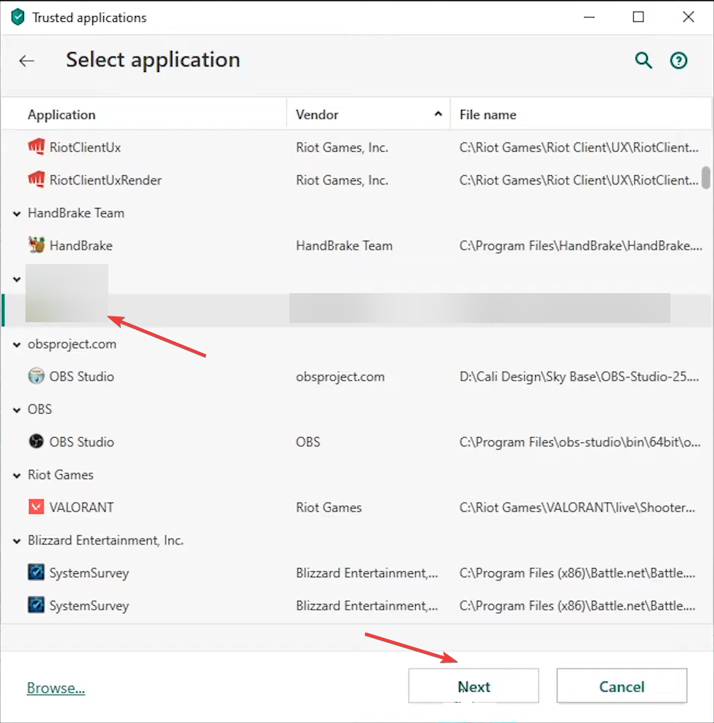Viewport: 714px width, 723px height.
Task: Open the search magnifier icon
Action: (x=643, y=60)
